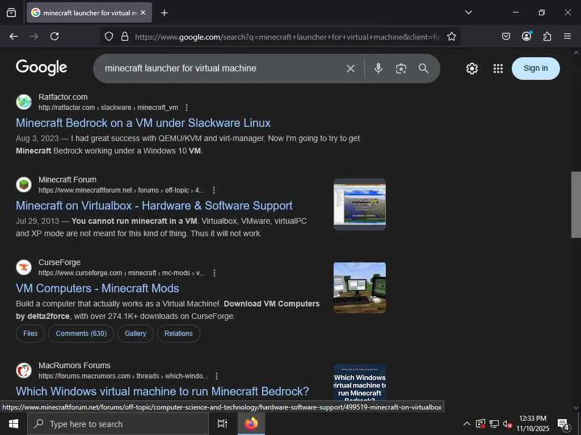
Task: Open MacRumors Forums result options menu
Action: tap(217, 376)
